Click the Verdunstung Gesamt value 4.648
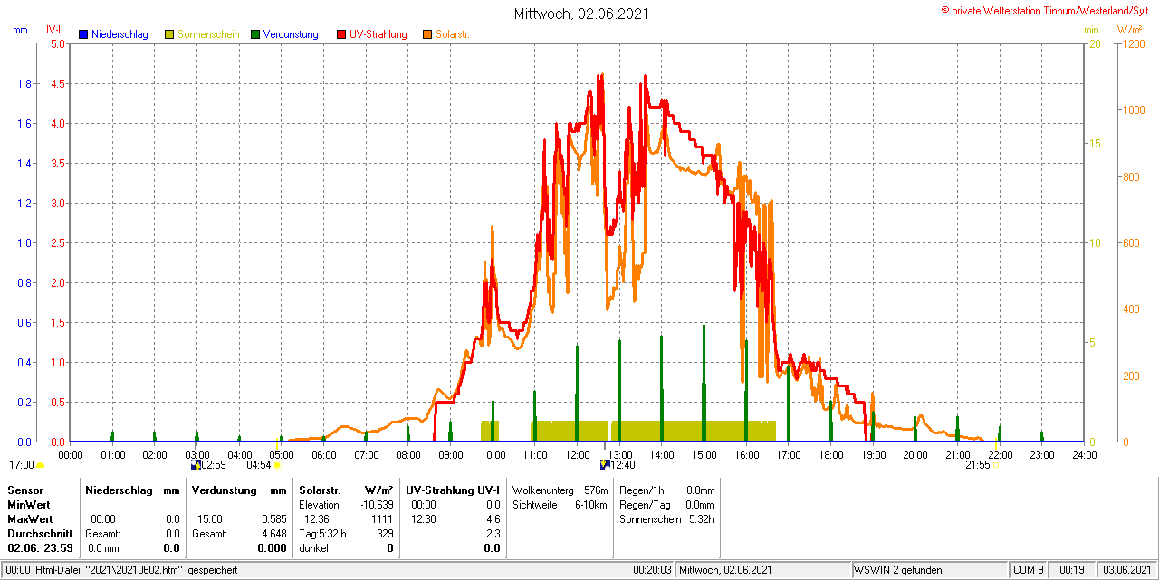Image resolution: width=1159 pixels, height=580 pixels. [274, 534]
